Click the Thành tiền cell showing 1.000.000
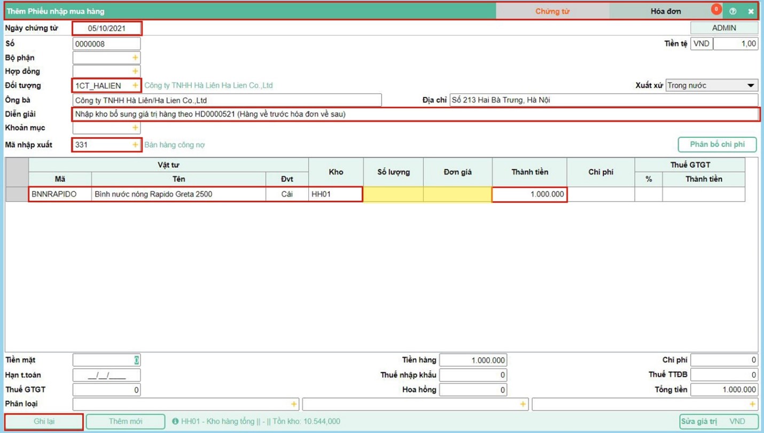This screenshot has width=764, height=433. click(x=529, y=195)
